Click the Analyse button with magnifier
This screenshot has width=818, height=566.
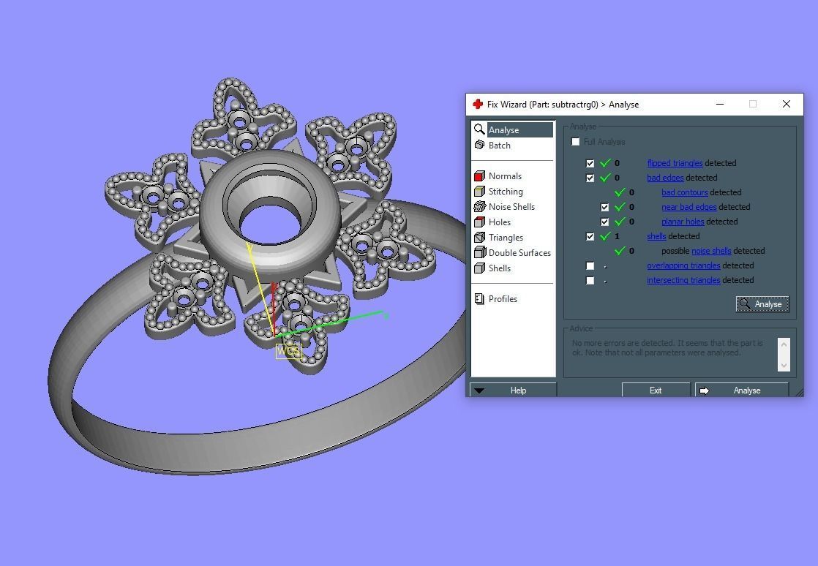(x=762, y=304)
